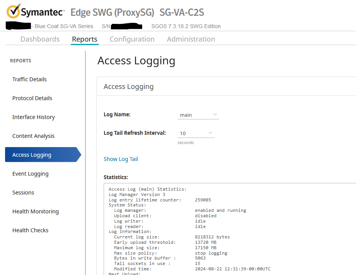Expand the Log Tail Refresh Interval dropdown

[x=196, y=133]
